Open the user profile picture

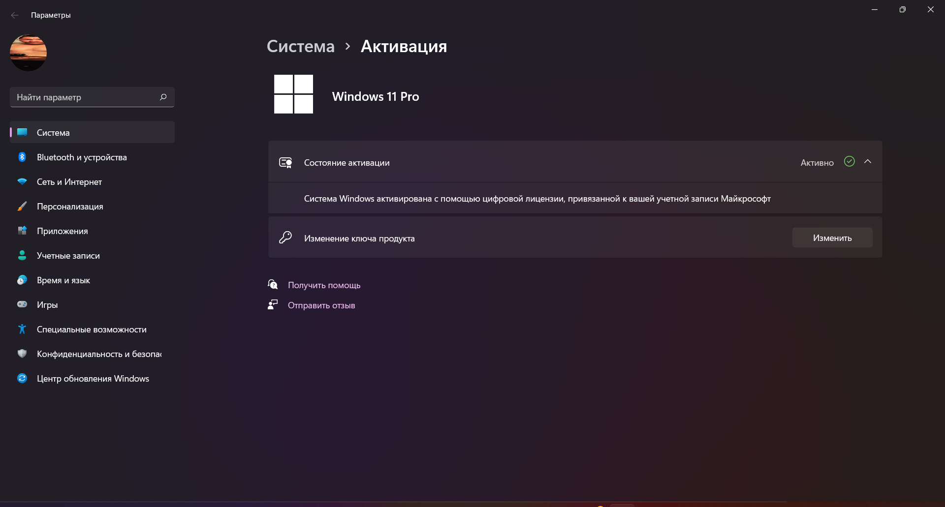(28, 53)
